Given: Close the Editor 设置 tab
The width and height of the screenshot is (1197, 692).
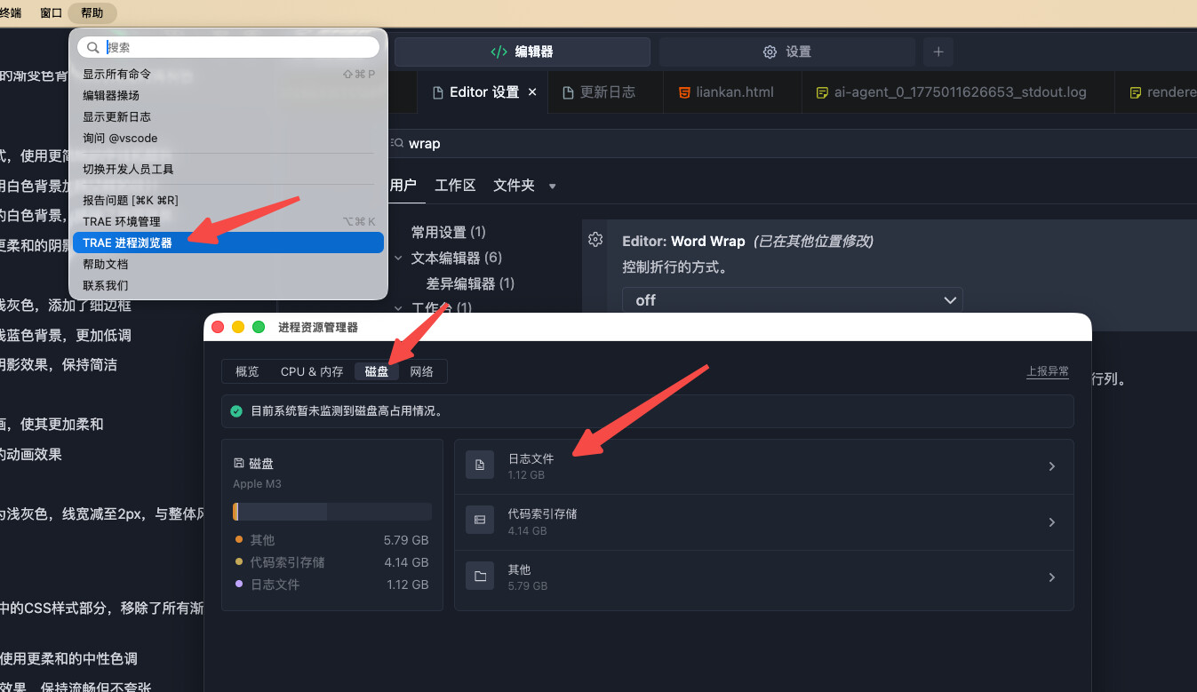Looking at the screenshot, I should pos(533,92).
